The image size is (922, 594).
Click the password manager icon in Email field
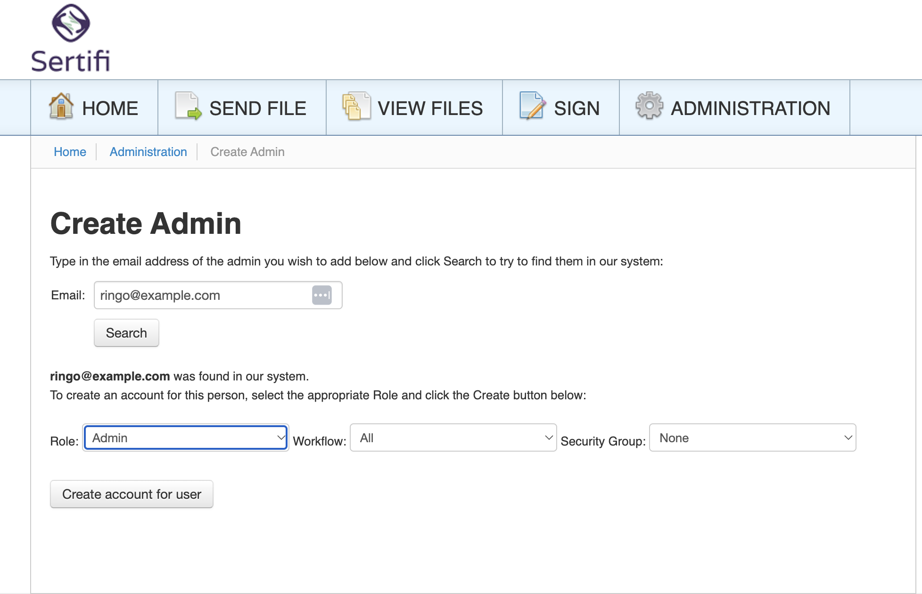(x=322, y=295)
